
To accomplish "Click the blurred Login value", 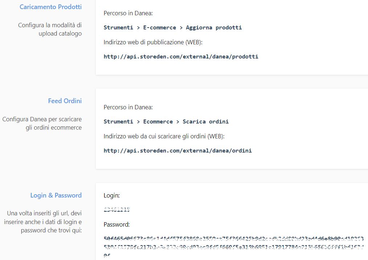I will 116,210.
